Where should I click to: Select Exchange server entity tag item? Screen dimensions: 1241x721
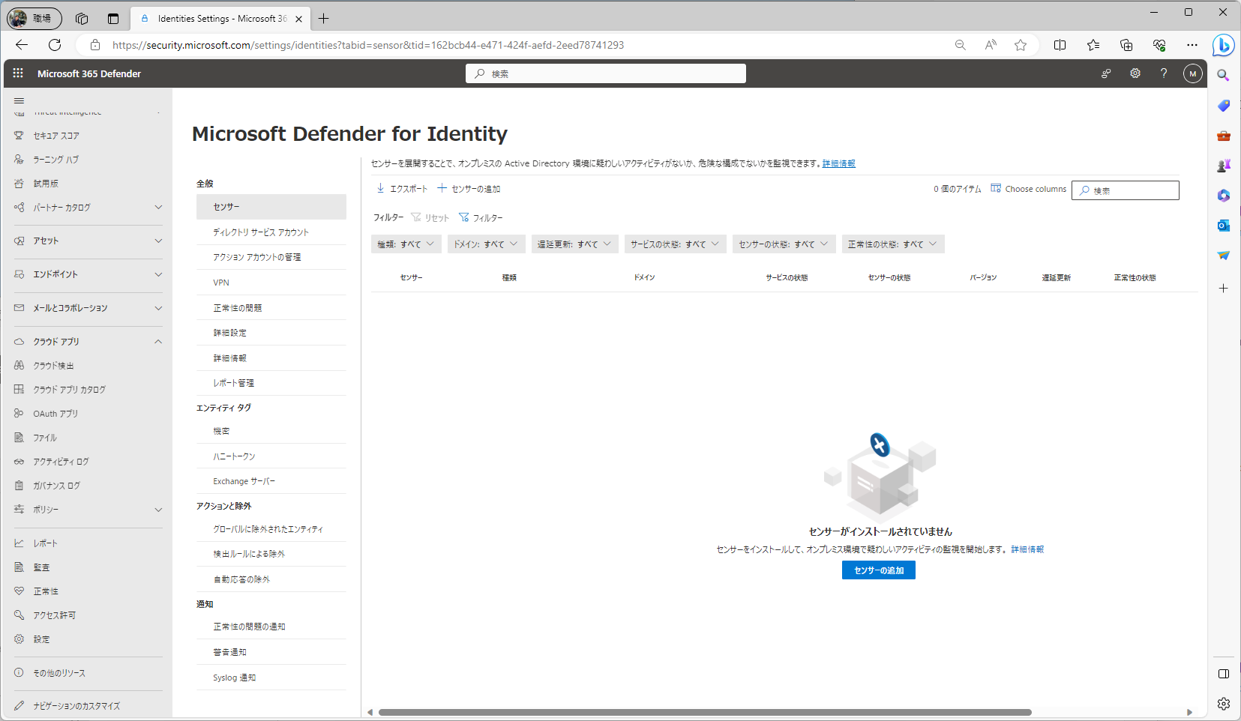271,481
